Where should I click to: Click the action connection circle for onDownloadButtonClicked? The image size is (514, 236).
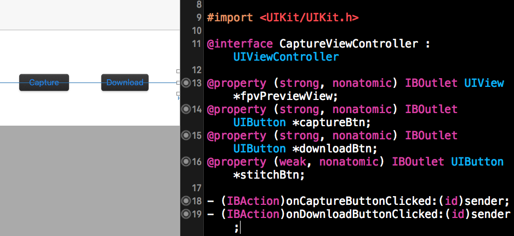pos(185,214)
